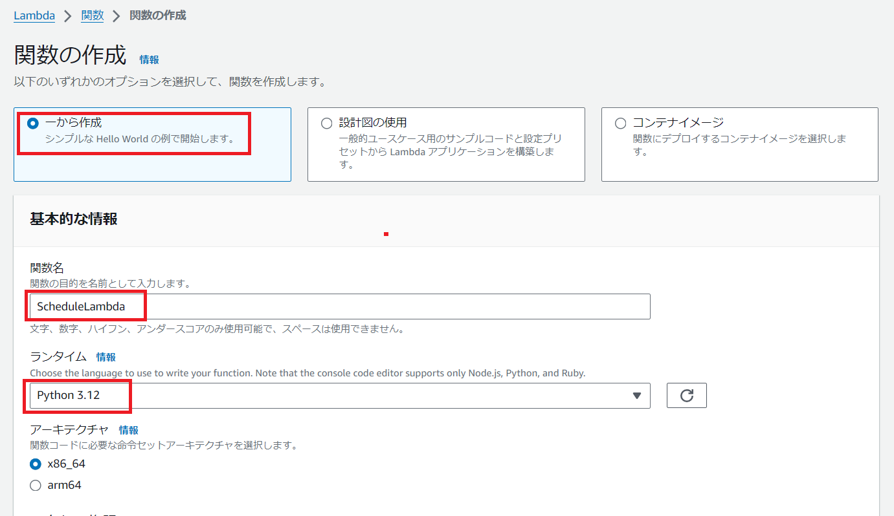Image resolution: width=894 pixels, height=516 pixels.
Task: Open 情報 link next to アーキテクチャ
Action: [x=128, y=430]
